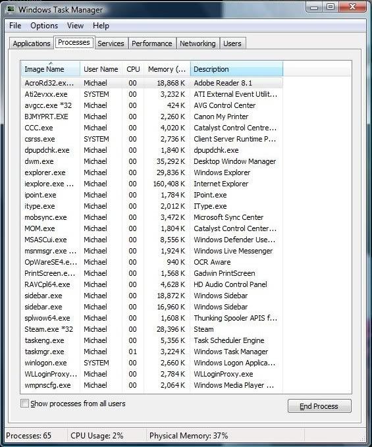Screen dimensions: 372x447
Task: Switch to the Applications tab
Action: (x=32, y=43)
